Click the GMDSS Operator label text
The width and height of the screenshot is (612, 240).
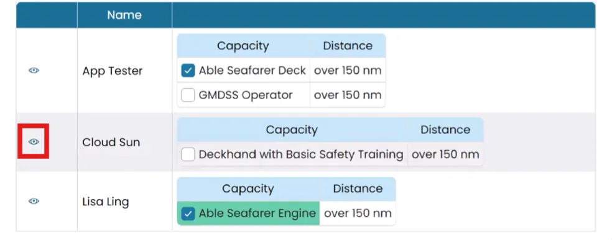pos(246,96)
